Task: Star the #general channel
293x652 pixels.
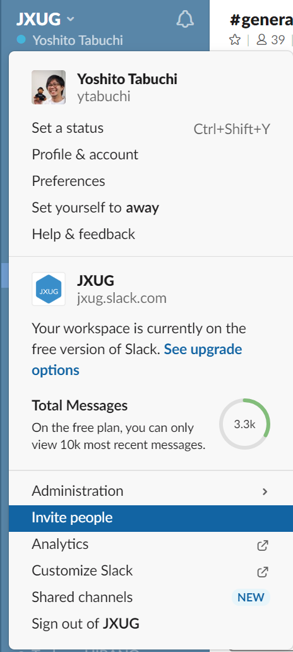Action: [234, 40]
